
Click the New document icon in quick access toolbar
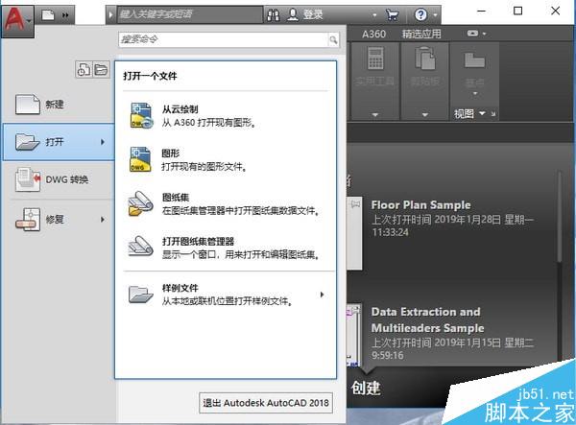tap(48, 15)
